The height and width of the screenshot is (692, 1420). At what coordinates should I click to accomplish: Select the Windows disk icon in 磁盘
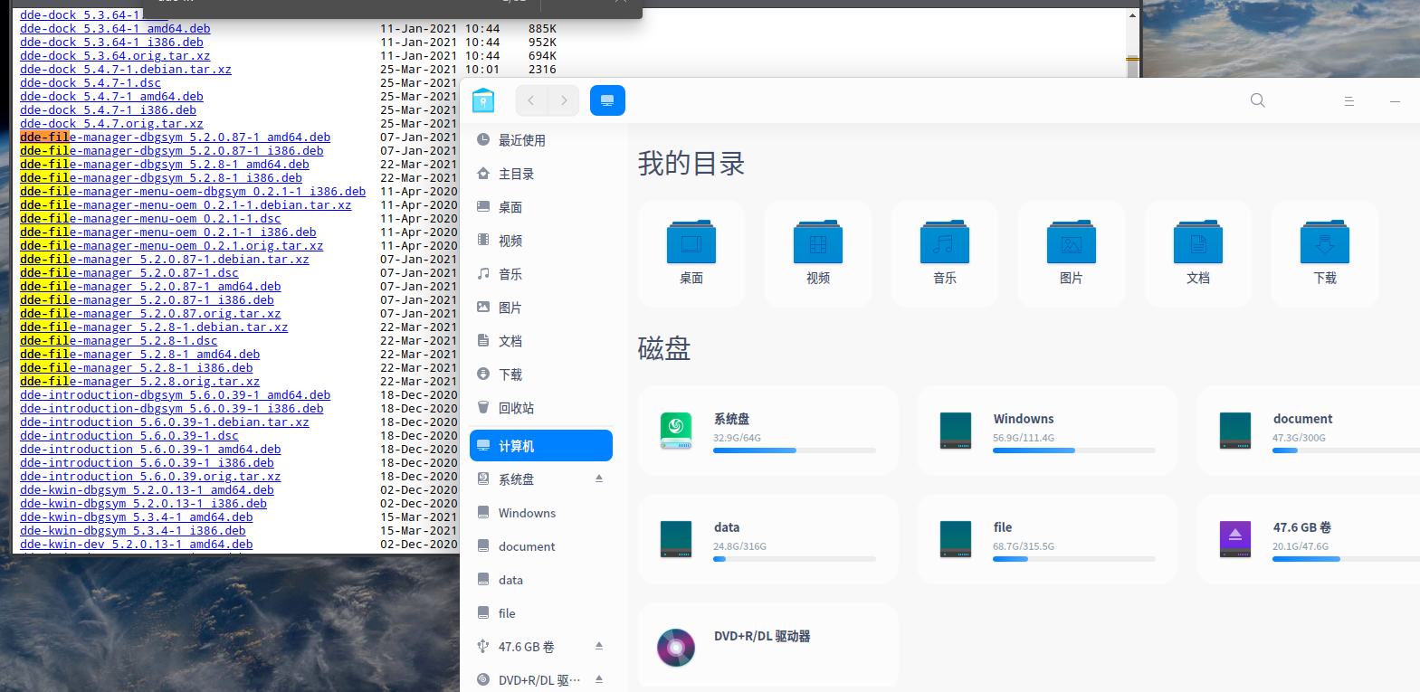coord(956,431)
